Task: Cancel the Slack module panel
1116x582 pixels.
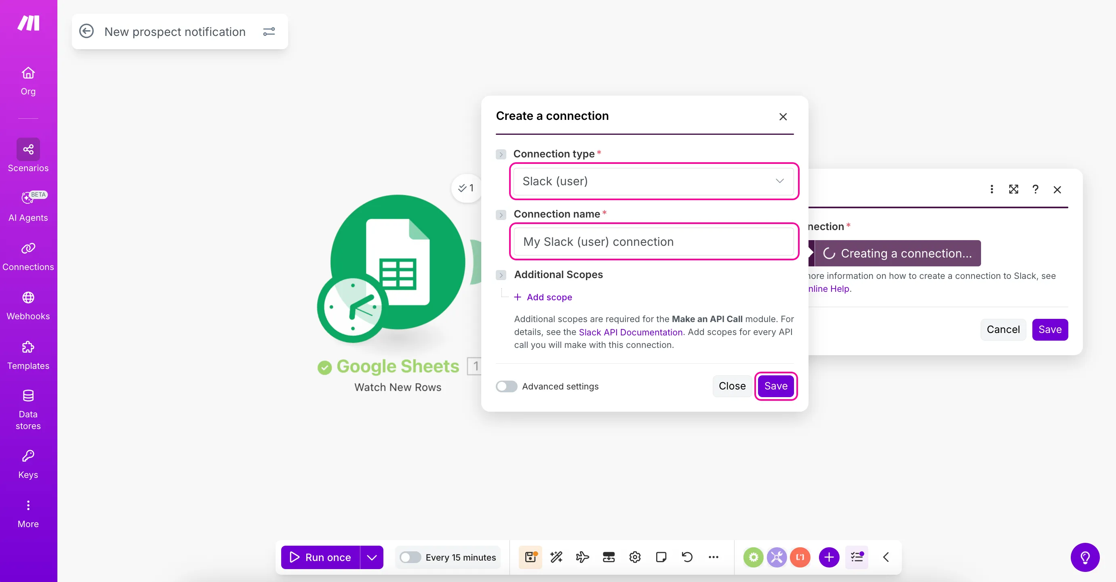Action: coord(1003,330)
